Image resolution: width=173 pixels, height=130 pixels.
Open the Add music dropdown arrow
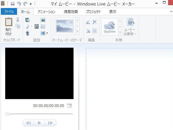[32, 27]
